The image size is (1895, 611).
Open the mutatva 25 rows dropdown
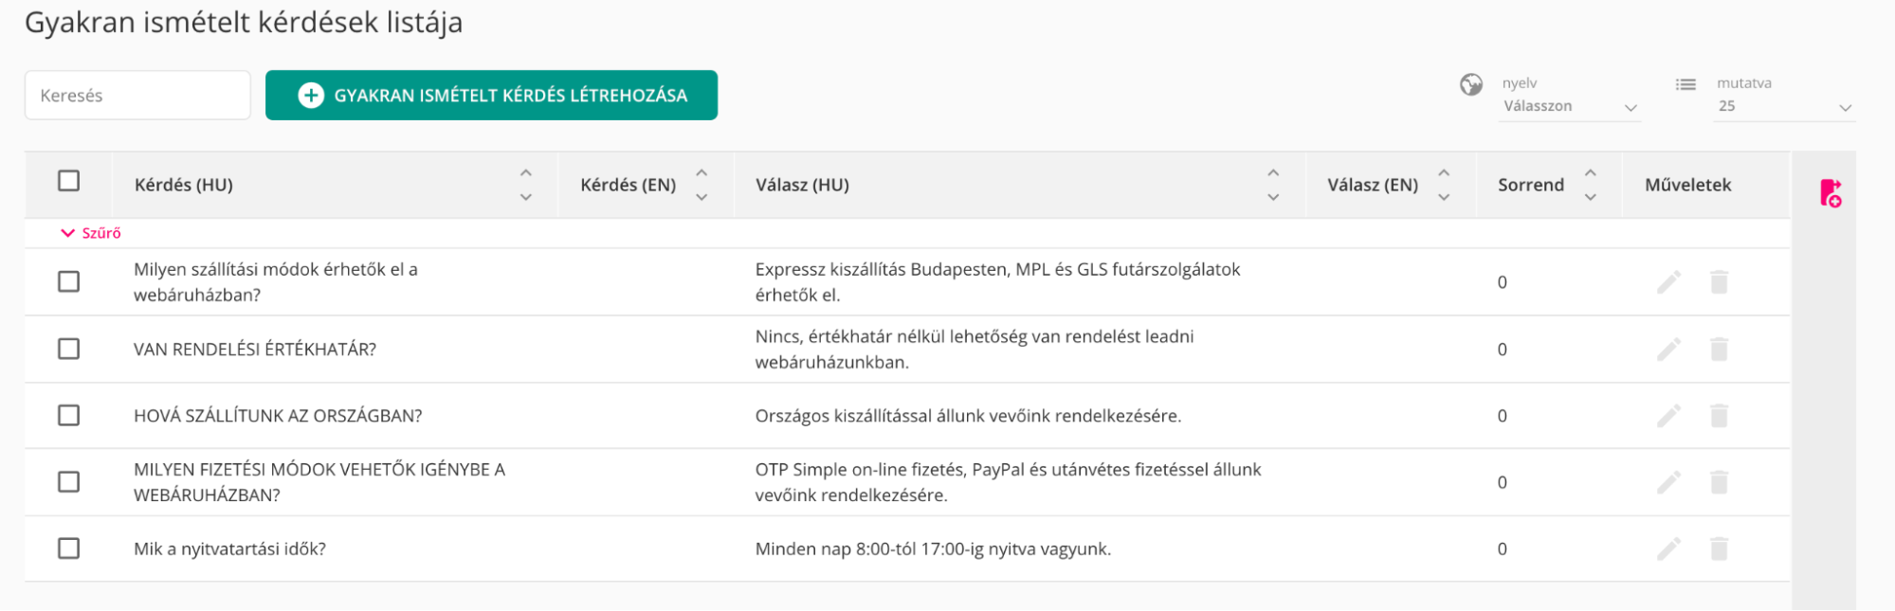point(1784,106)
